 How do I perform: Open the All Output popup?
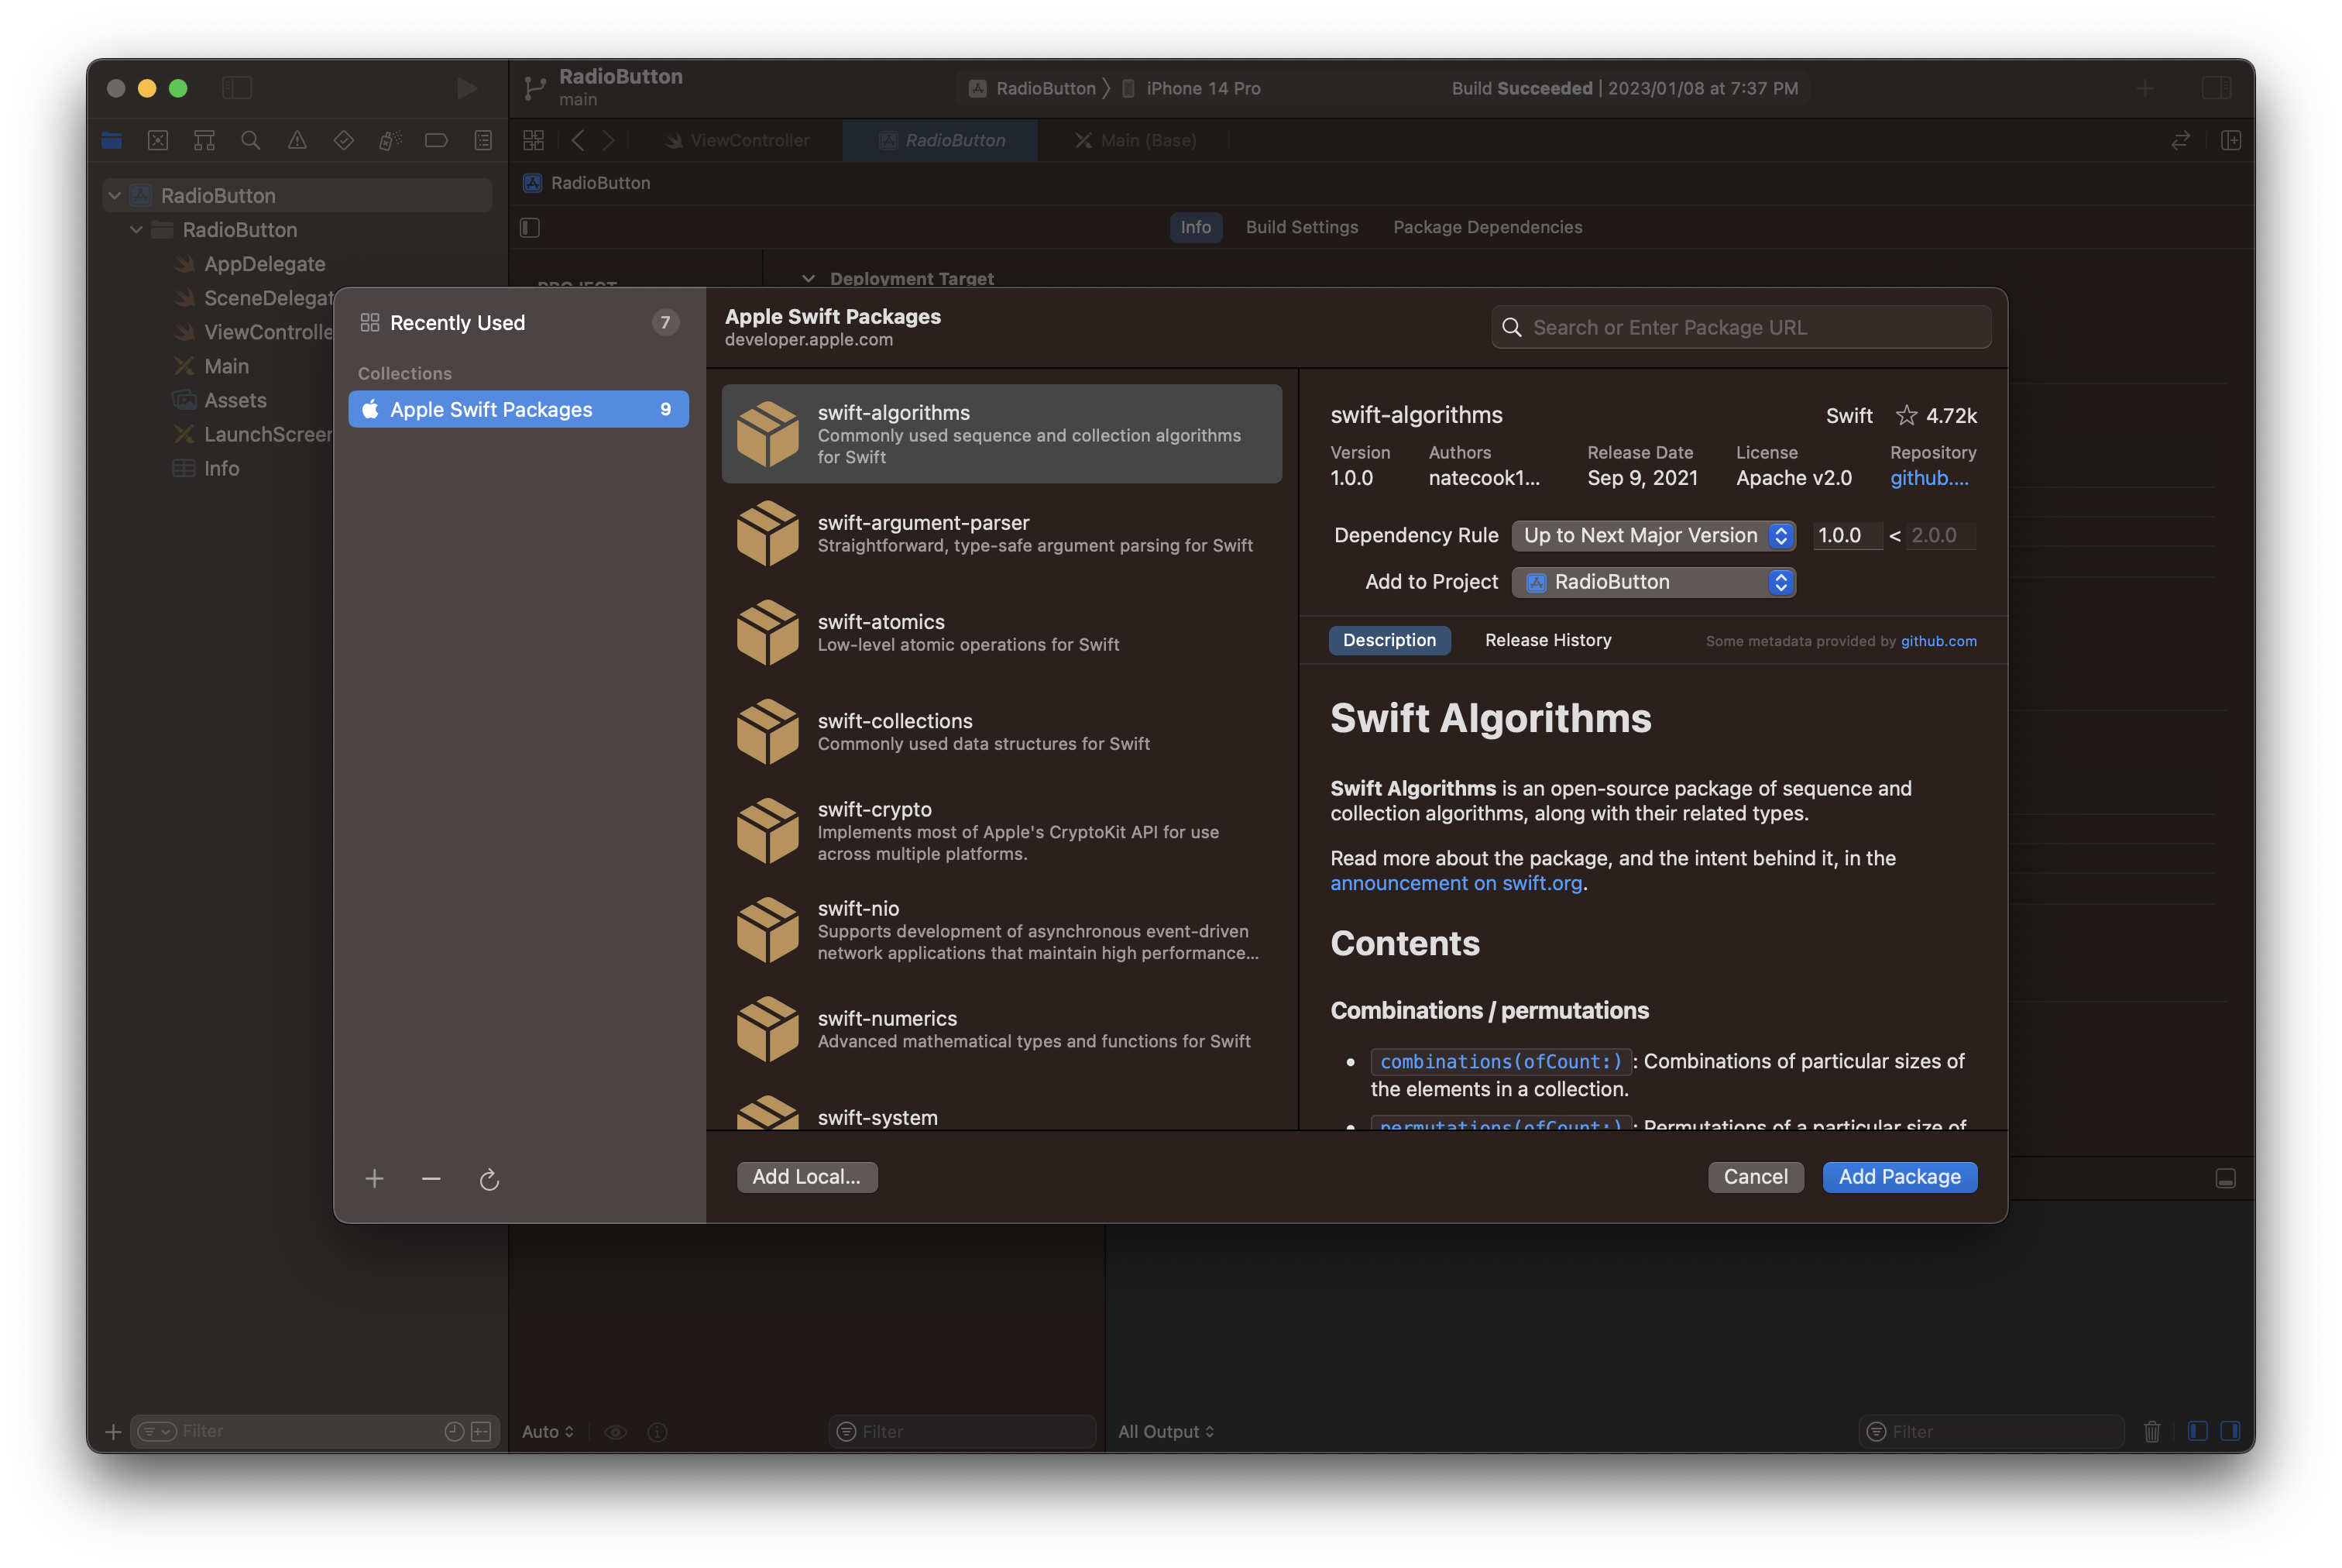point(1166,1432)
